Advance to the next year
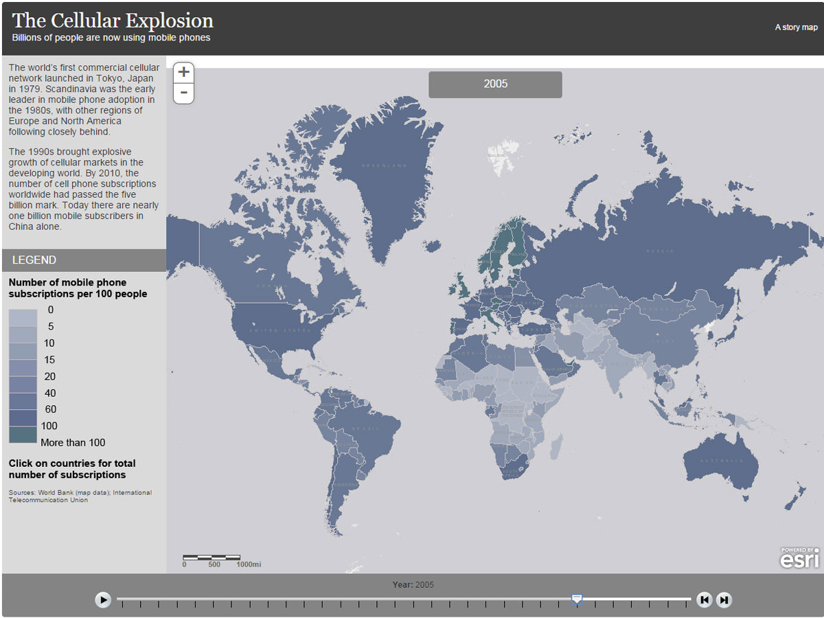 coord(724,600)
